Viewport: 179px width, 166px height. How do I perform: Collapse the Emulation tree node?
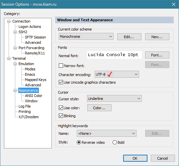tap(15, 64)
